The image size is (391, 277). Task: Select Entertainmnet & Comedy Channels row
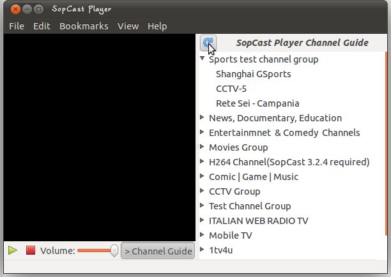(x=292, y=133)
